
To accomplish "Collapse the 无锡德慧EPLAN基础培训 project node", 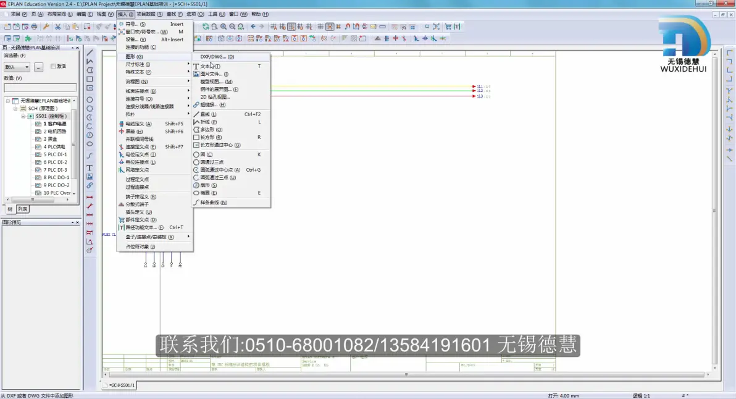I will [8, 101].
